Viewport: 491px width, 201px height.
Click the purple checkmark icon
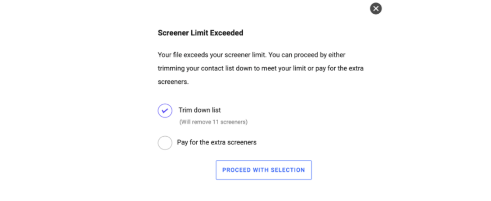click(165, 111)
